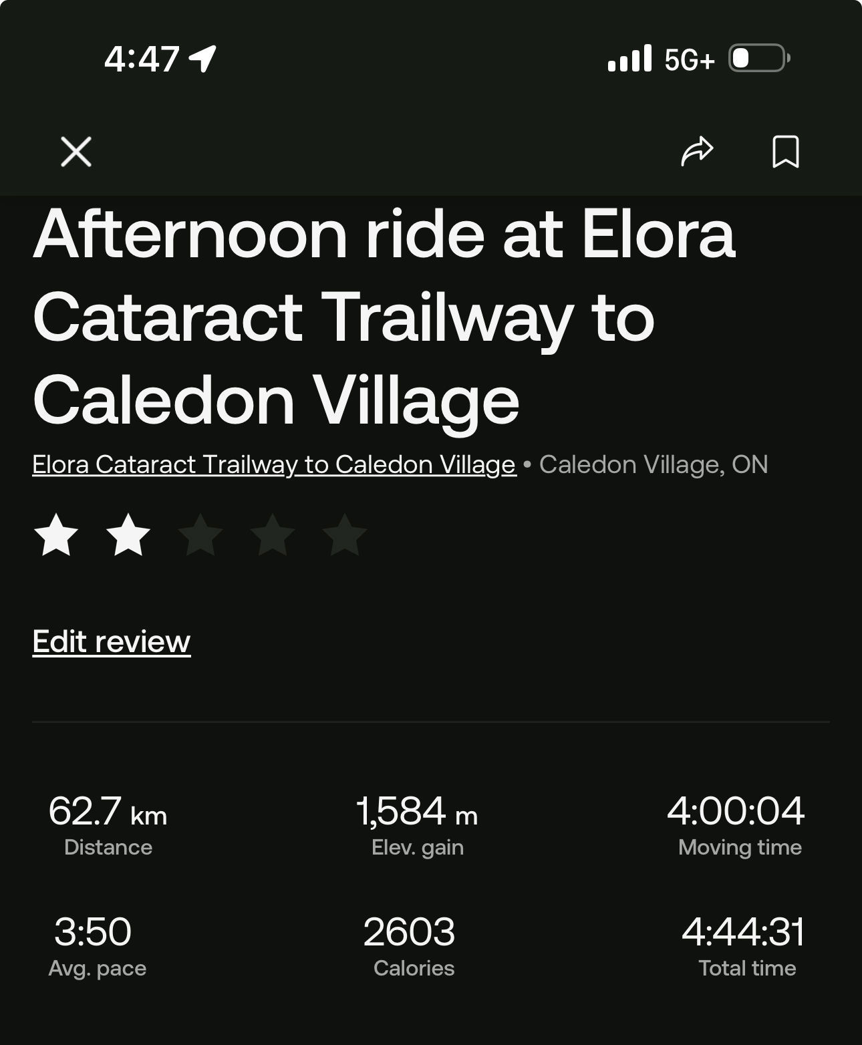The image size is (862, 1045).
Task: Select the first rating star
Action: pyautogui.click(x=56, y=535)
